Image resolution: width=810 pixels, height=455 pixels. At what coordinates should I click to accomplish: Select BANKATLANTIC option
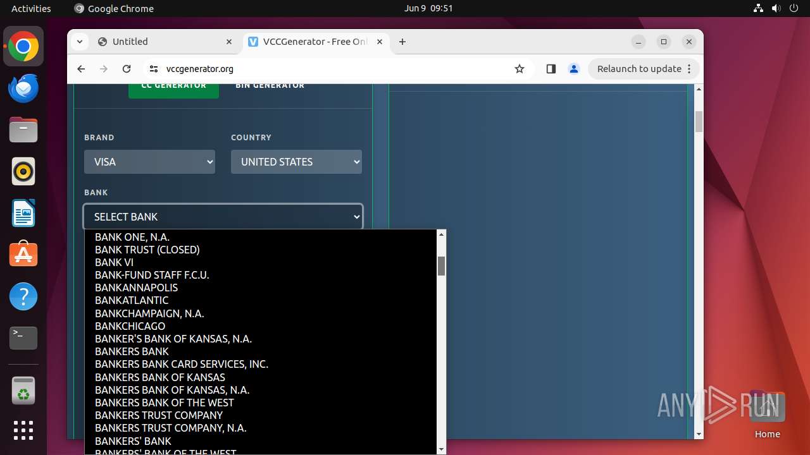tap(261, 300)
